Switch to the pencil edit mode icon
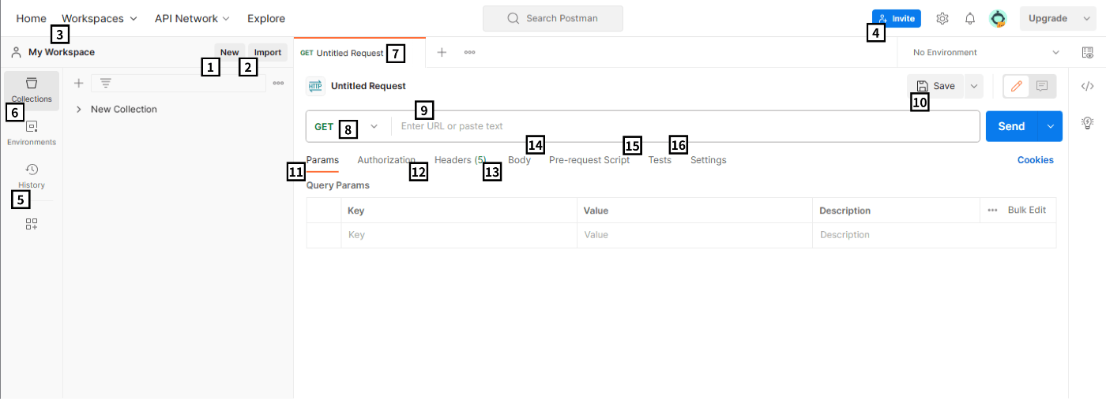Viewport: 1106px width, 399px height. point(1017,86)
